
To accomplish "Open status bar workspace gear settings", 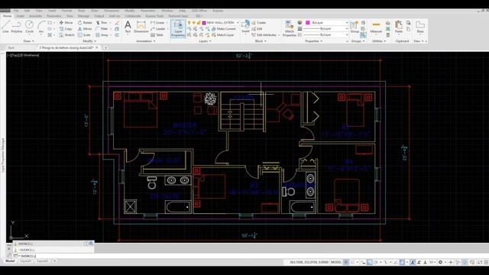I will coord(440,262).
